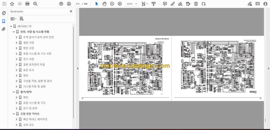Image resolution: width=270 pixels, height=130 pixels.
Task: Open the bookmark options menu dropdown
Action: [13, 19]
